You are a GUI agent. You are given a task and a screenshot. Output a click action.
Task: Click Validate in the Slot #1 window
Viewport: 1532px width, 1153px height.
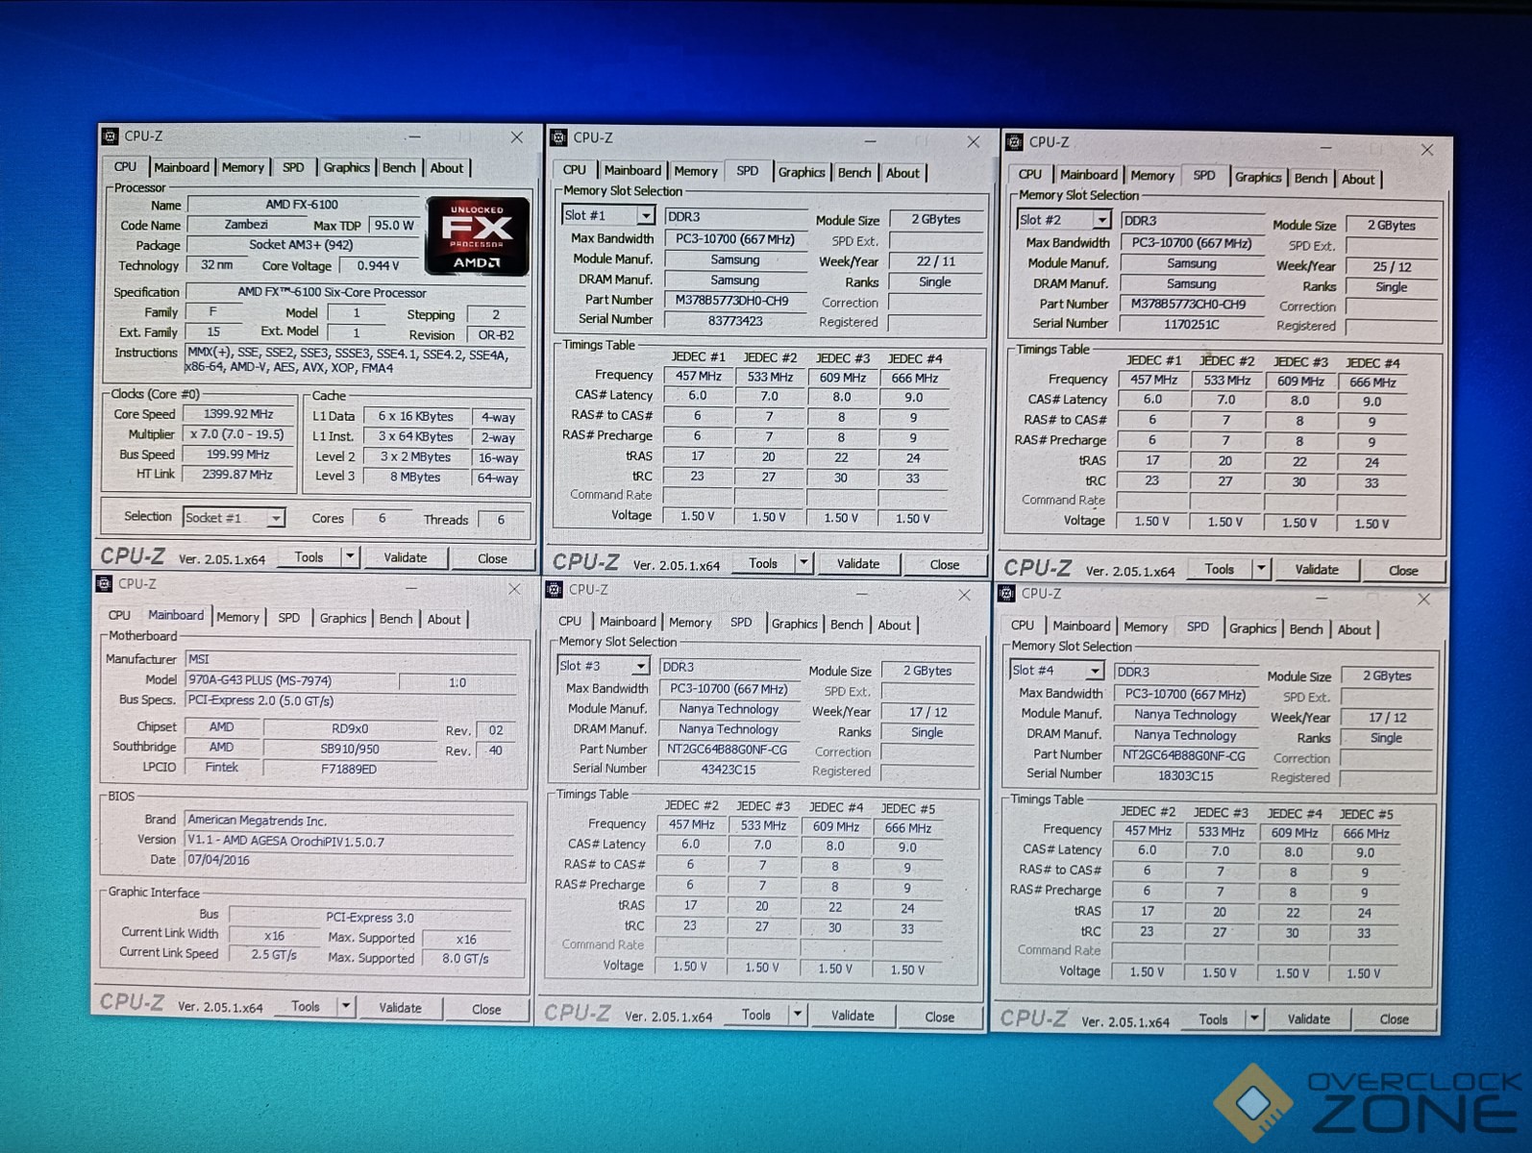tap(857, 564)
